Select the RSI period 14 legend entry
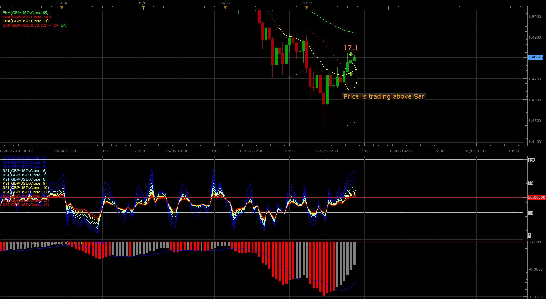Viewport: 546px width, 299px height. coord(25,205)
